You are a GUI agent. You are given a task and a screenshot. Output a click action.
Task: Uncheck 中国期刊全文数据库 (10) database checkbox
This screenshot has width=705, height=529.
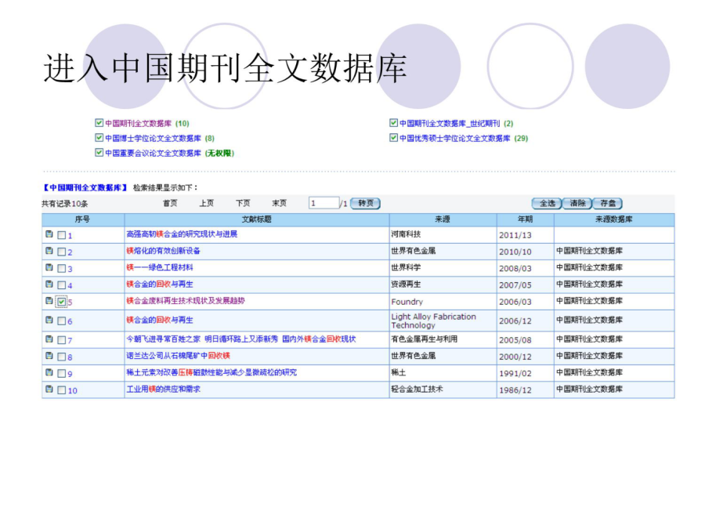[x=99, y=122]
